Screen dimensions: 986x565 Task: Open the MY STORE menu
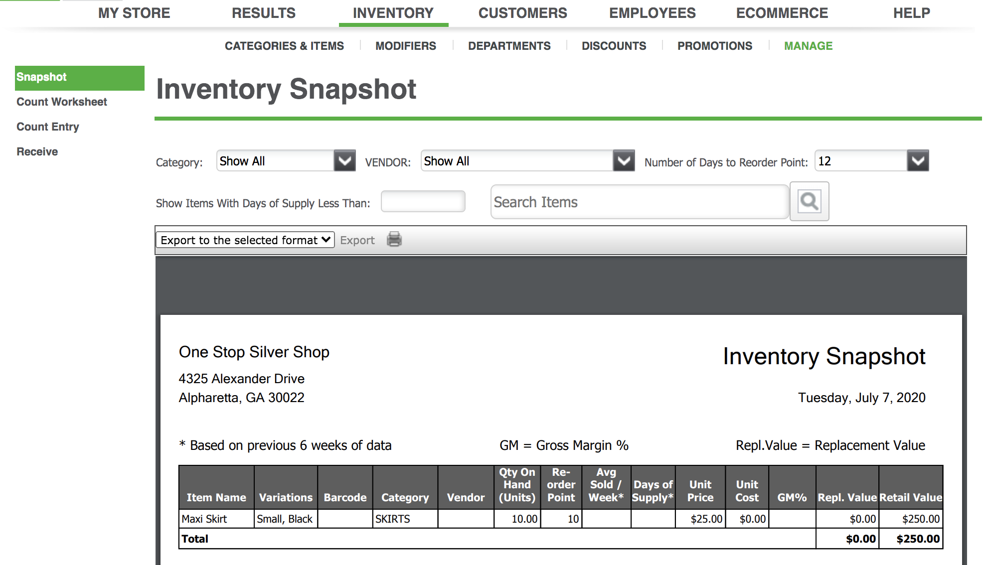pyautogui.click(x=134, y=13)
